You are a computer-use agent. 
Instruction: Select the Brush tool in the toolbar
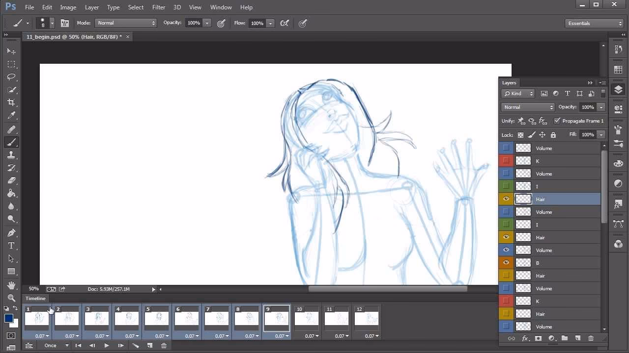pyautogui.click(x=11, y=142)
